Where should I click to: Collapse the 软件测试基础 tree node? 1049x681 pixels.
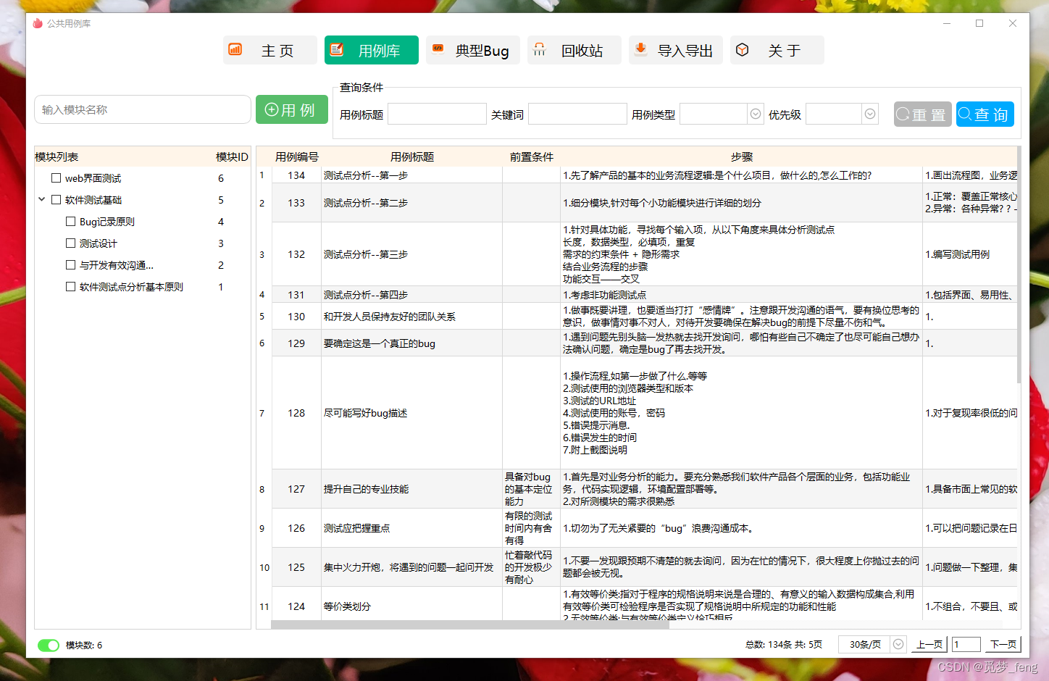(41, 199)
